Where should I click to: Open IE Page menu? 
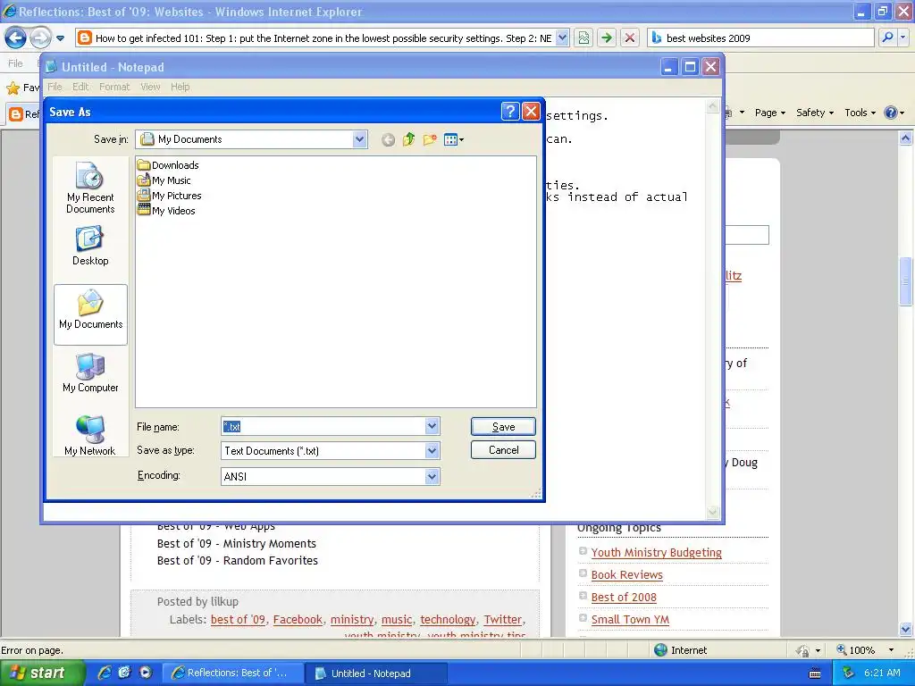tap(769, 113)
